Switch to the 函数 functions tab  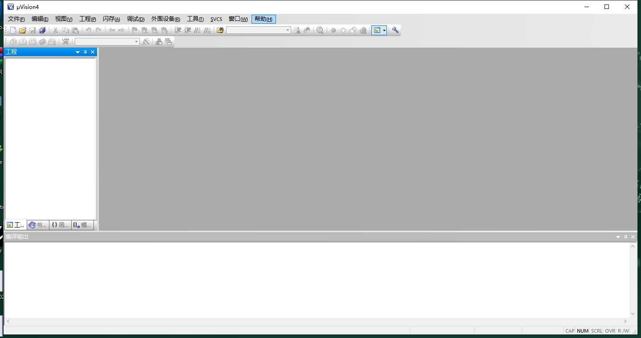point(60,225)
